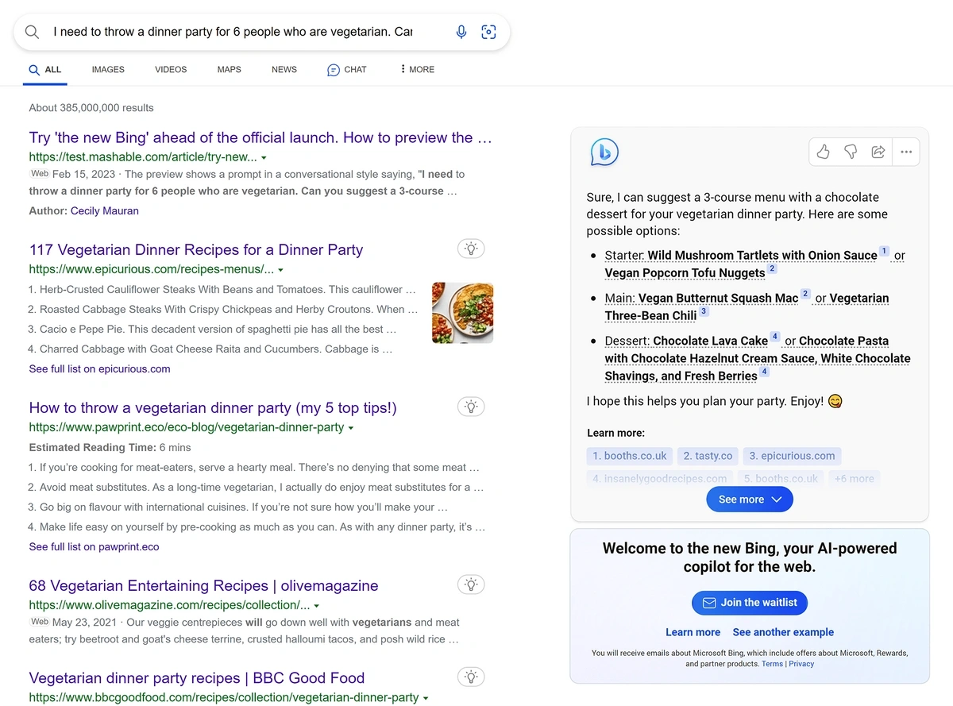Open Vegetarian dinner party recipes BBC Good Food

[197, 677]
